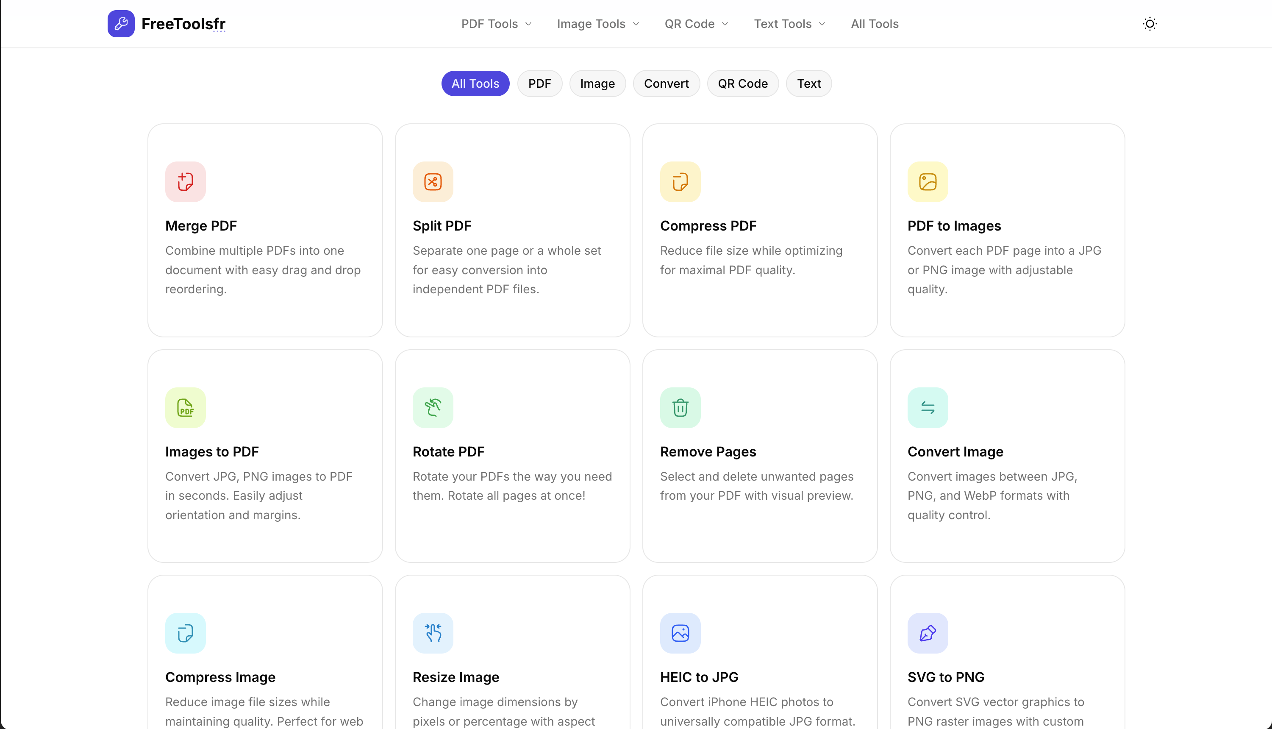Click the Rotate PDF green icon
Screen dimensions: 1272x729
point(433,408)
